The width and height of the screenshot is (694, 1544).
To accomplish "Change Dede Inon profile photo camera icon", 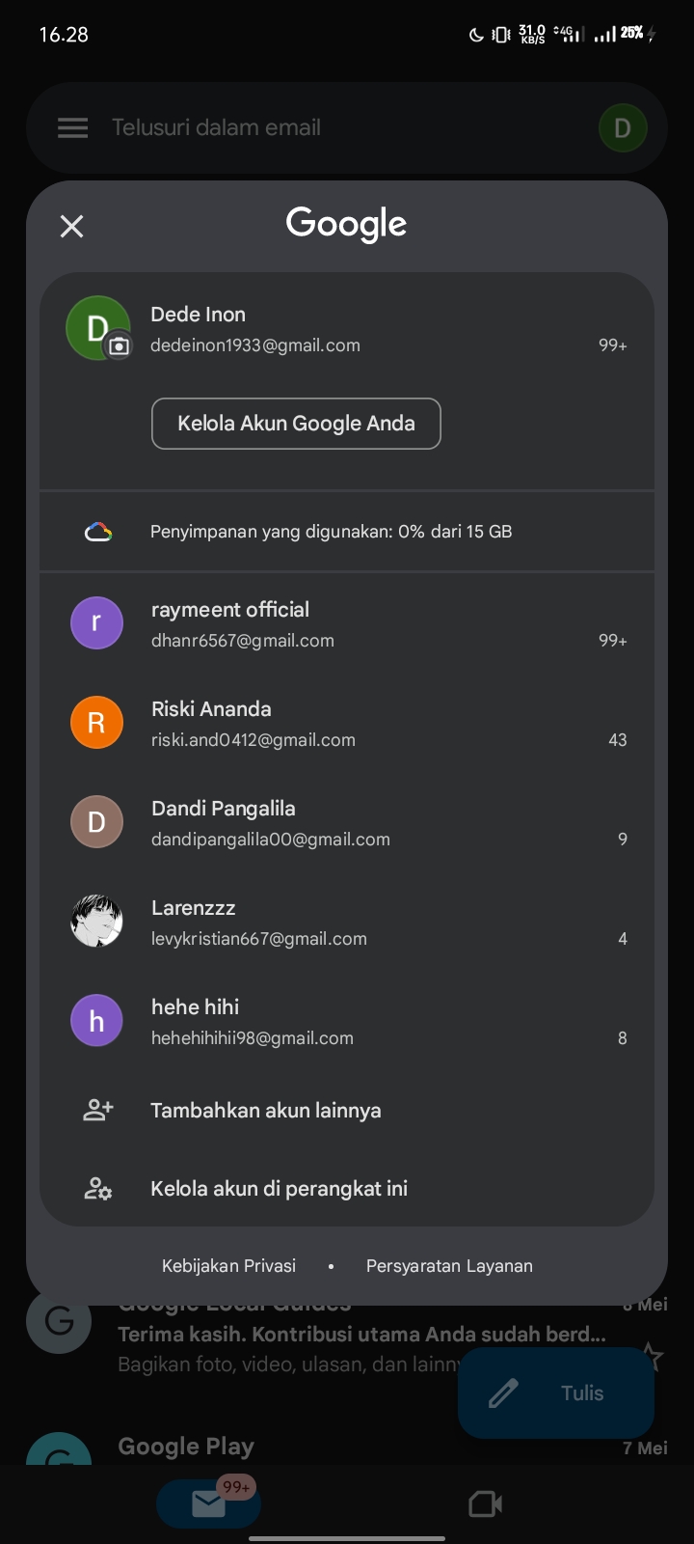I will (119, 346).
